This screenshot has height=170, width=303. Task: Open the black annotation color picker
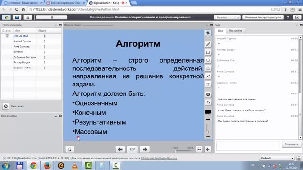208,112
